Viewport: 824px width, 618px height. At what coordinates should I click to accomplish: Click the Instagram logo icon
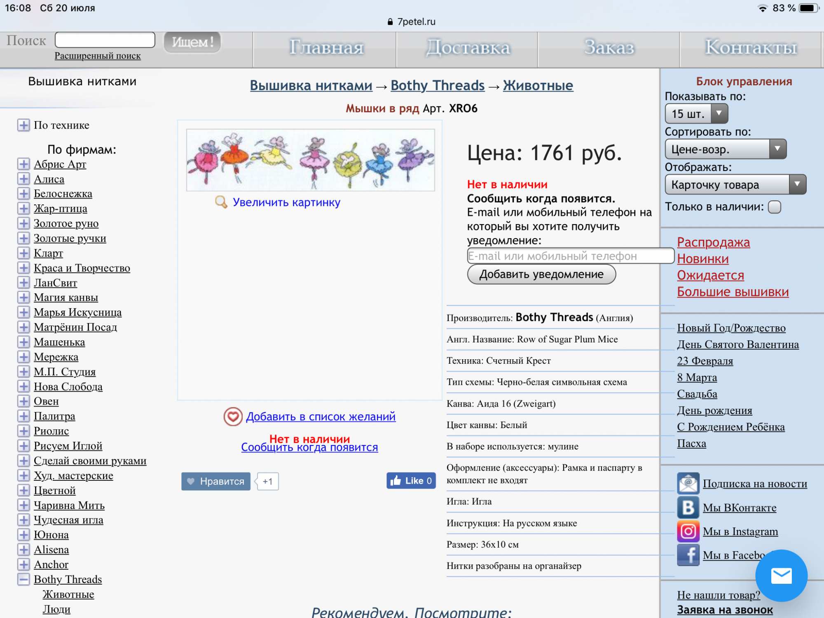coord(688,531)
